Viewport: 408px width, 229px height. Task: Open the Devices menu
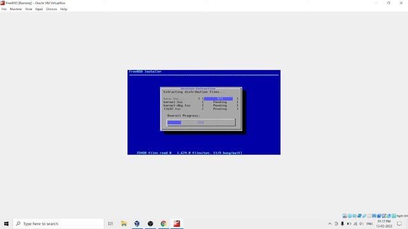52,9
